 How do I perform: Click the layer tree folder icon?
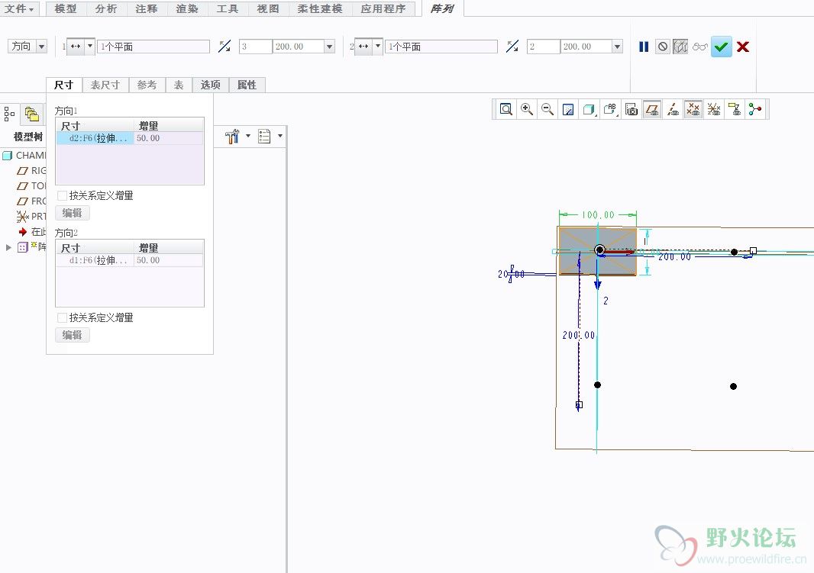click(31, 114)
